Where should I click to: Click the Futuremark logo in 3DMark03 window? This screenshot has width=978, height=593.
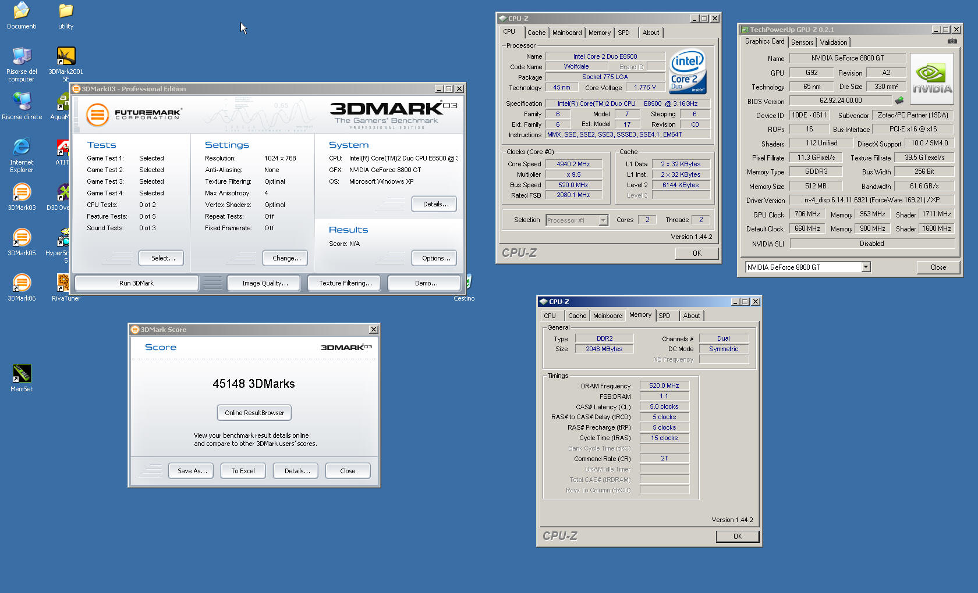(134, 114)
